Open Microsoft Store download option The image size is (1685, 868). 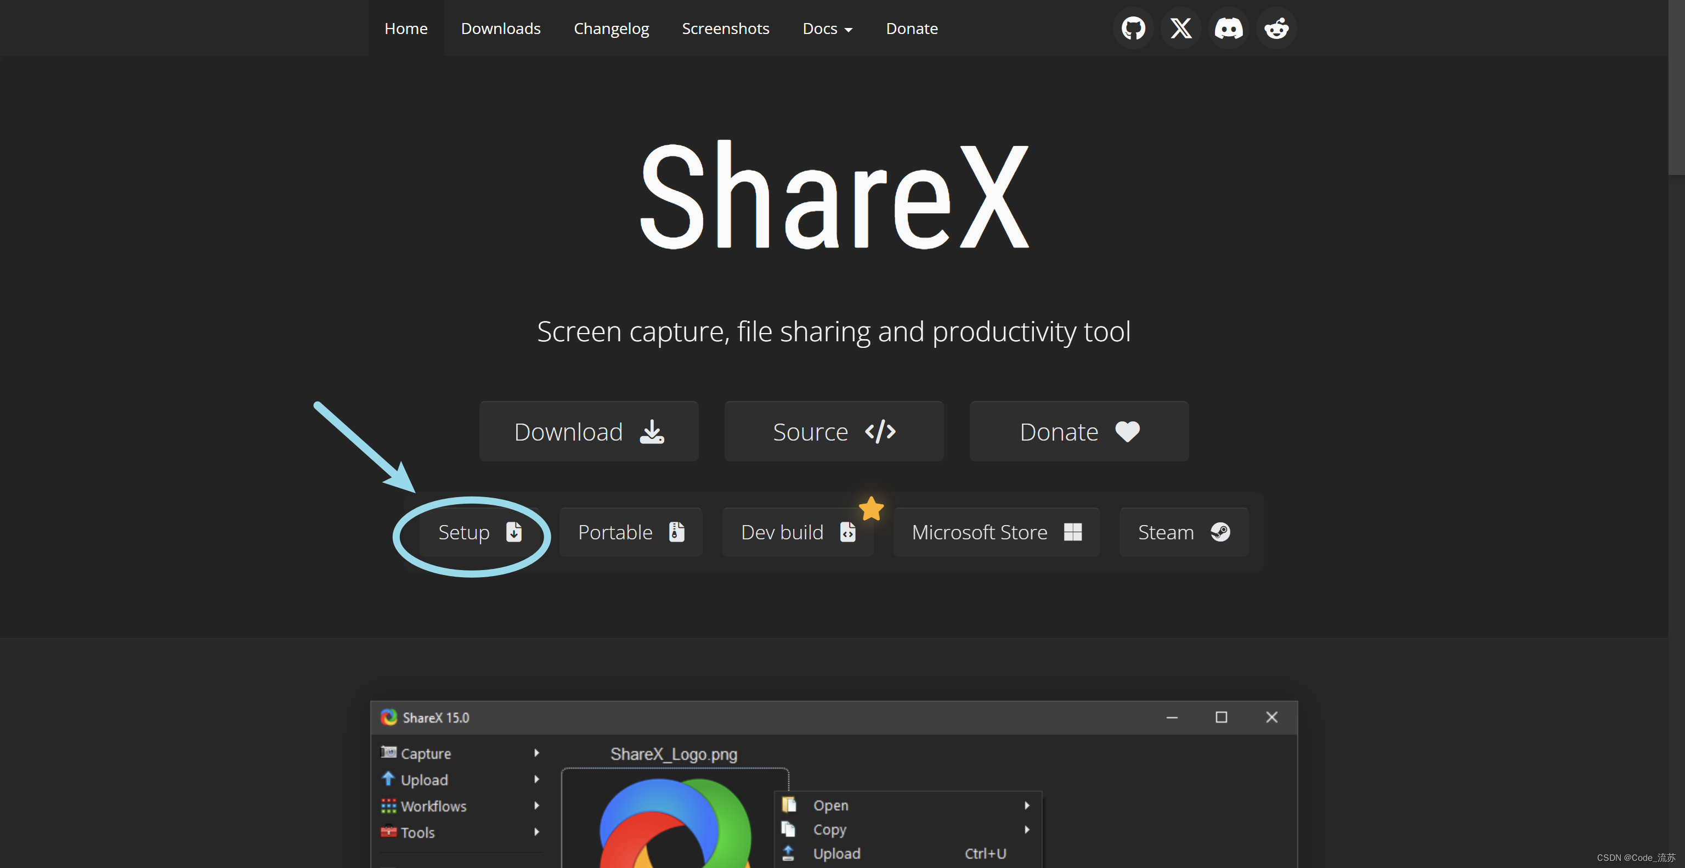(x=996, y=532)
